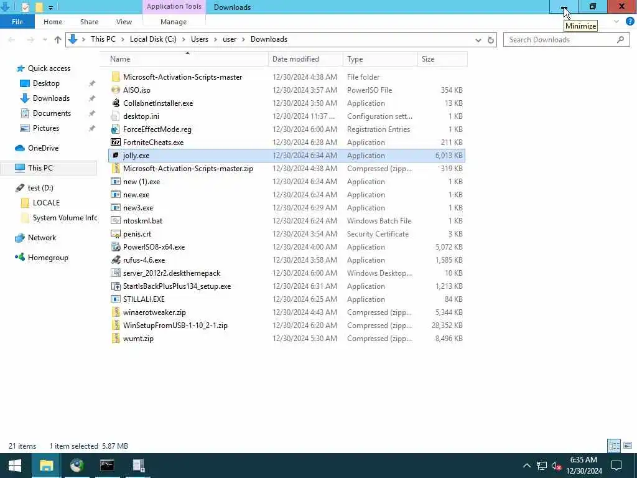This screenshot has width=637, height=478.
Task: Click the wumt.zip archive icon
Action: coord(116,338)
